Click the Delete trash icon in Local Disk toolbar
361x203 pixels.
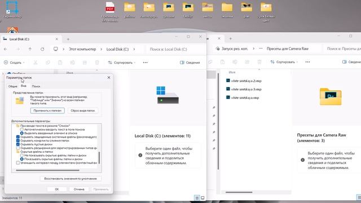click(97, 63)
